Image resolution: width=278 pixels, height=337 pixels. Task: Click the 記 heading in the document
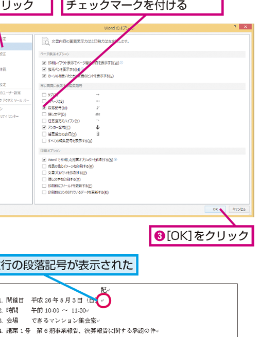pyautogui.click(x=104, y=290)
